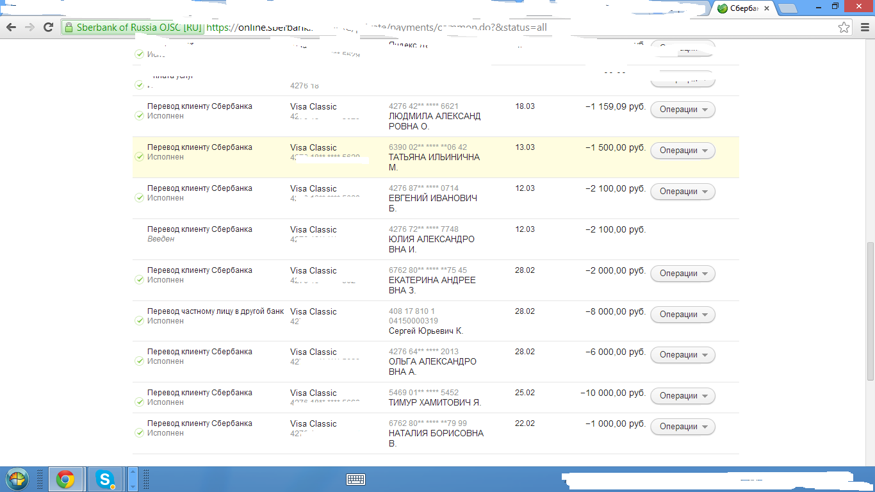This screenshot has width=875, height=492.
Task: Bookmark this page with the star
Action: coord(844,27)
